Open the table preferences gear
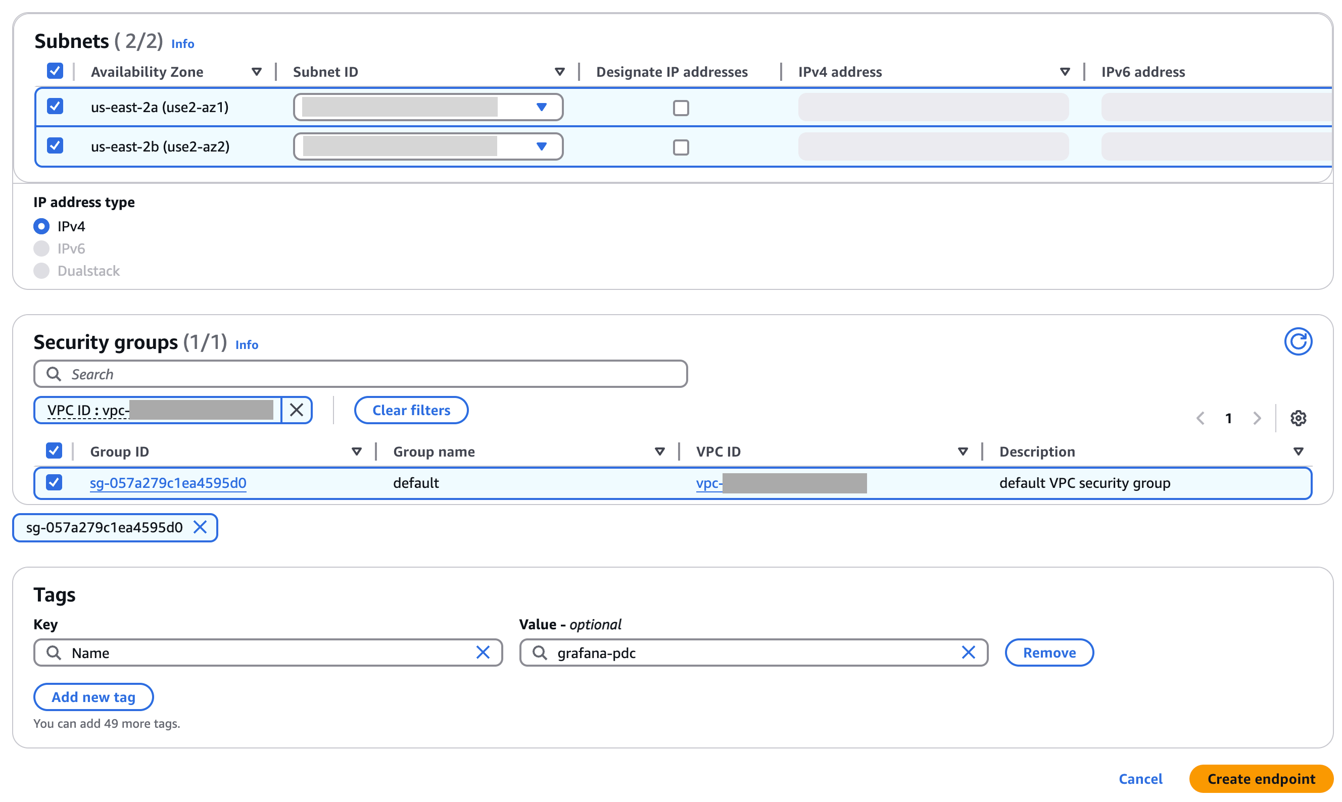This screenshot has width=1342, height=802. 1298,418
